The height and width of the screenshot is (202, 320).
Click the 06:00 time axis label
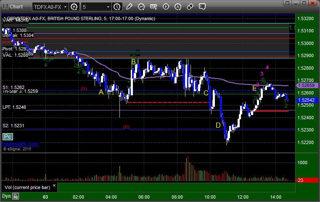[x=144, y=197]
